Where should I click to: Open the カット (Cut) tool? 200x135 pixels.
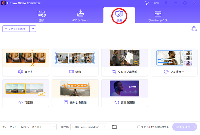(x=25, y=62)
